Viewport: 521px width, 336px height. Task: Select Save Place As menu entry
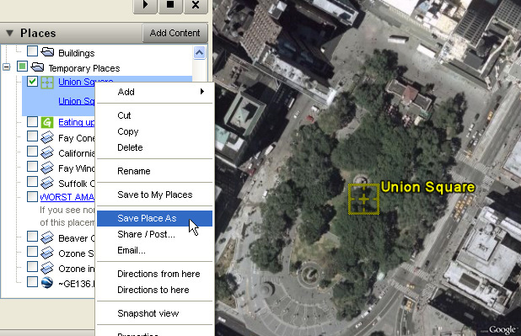pos(155,218)
